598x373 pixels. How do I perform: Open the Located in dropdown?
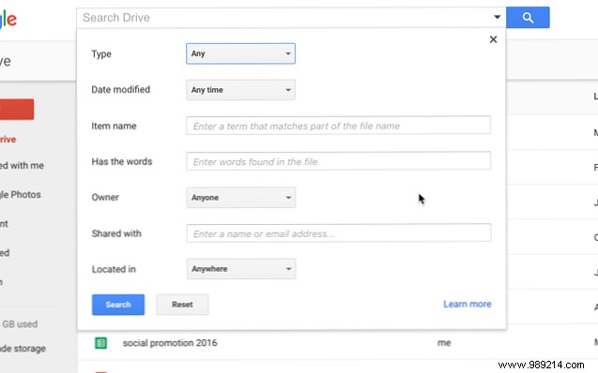pos(240,269)
